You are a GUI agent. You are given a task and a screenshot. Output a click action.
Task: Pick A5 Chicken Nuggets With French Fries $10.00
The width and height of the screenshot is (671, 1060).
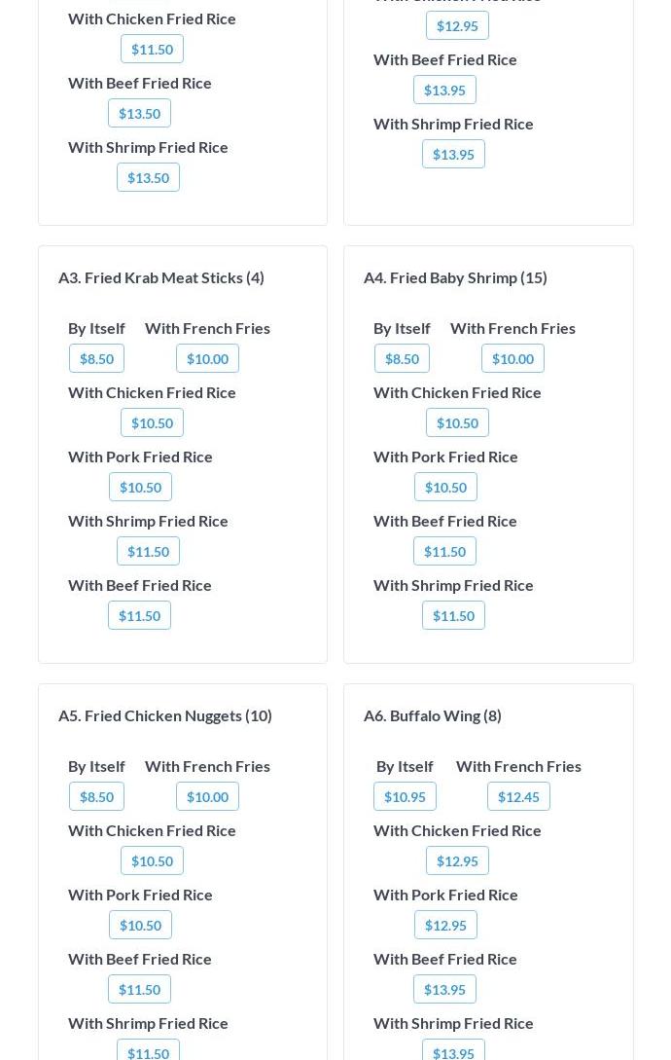click(207, 796)
